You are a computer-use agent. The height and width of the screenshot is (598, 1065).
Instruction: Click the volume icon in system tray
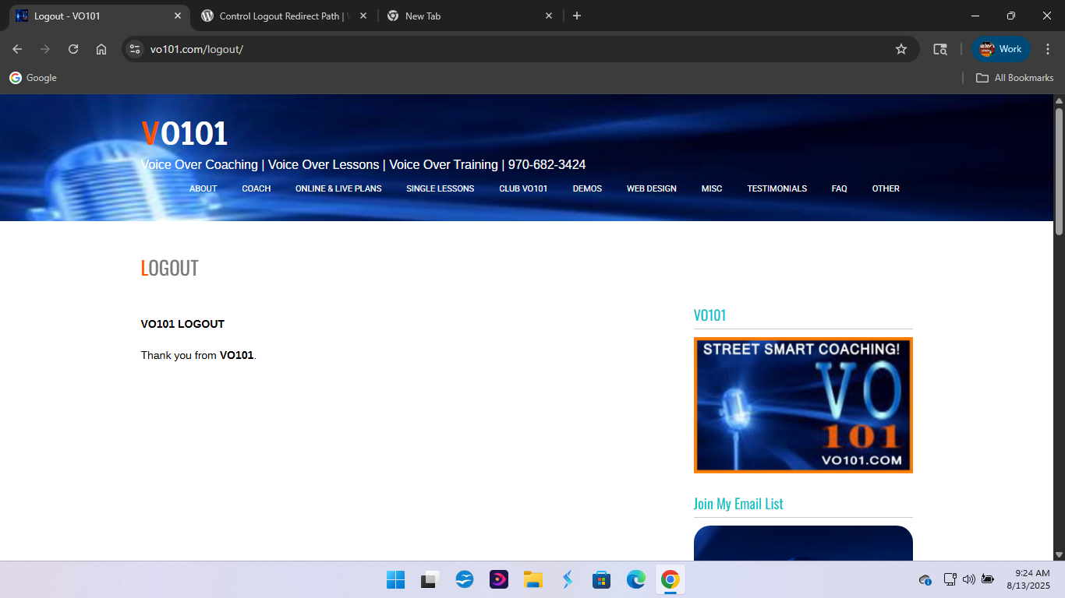click(x=969, y=579)
